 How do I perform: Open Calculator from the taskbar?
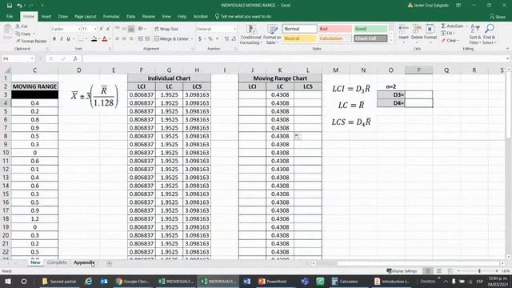[345, 281]
